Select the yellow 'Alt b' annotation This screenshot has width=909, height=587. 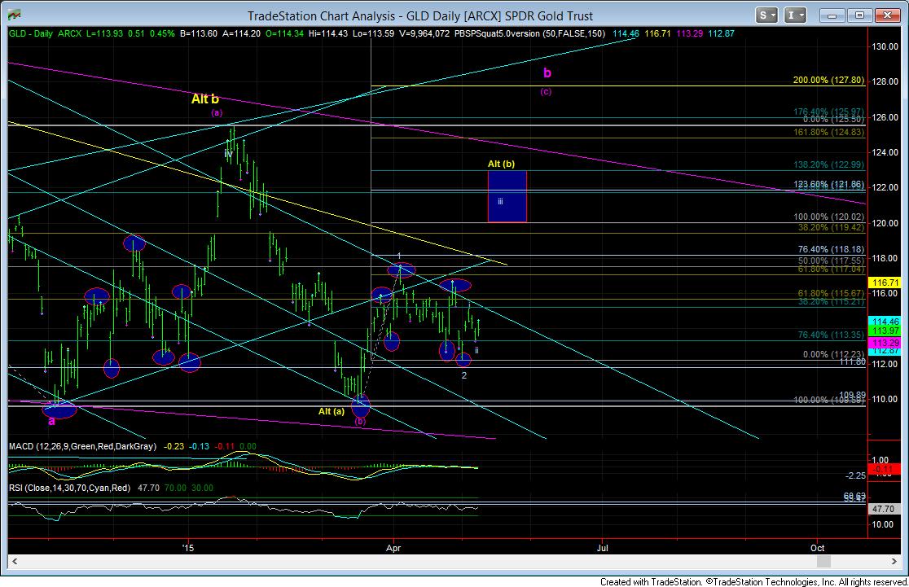[205, 99]
